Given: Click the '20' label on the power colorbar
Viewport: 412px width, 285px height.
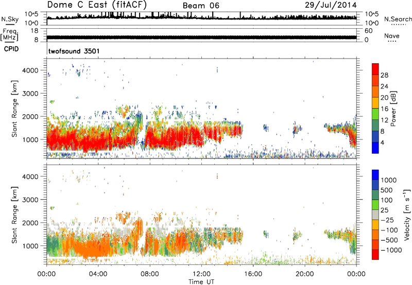Looking at the screenshot, I should click(x=384, y=98).
